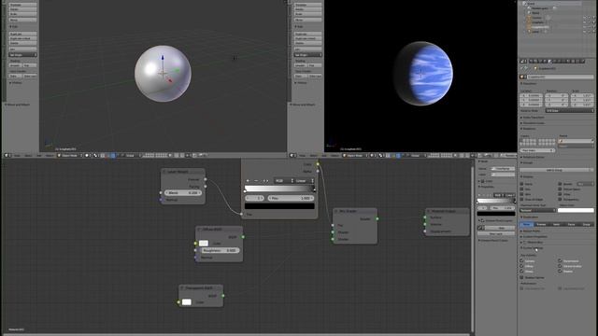The width and height of the screenshot is (598, 336).
Task: Click the object icon beside the name field
Action: coord(523,77)
